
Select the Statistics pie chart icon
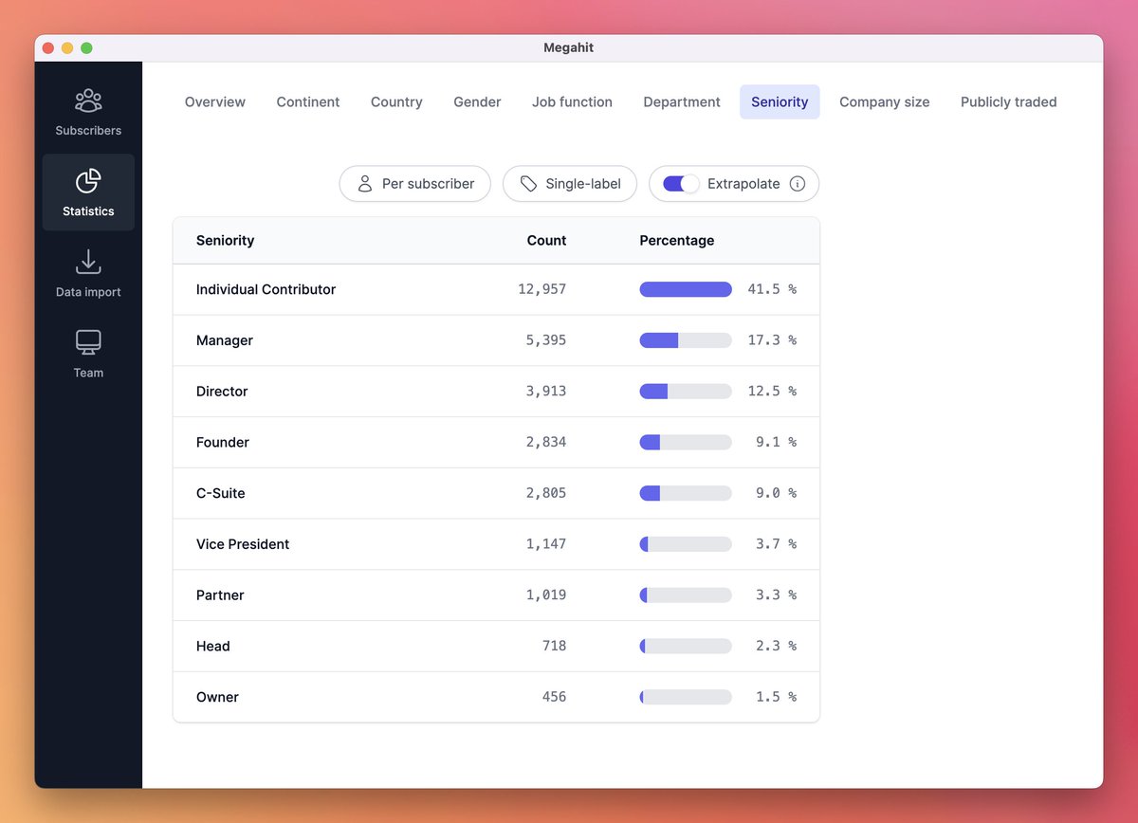(88, 180)
